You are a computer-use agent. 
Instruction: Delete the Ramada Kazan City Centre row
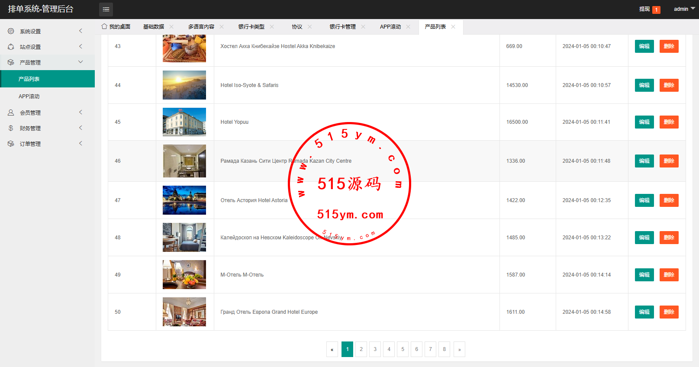click(669, 161)
